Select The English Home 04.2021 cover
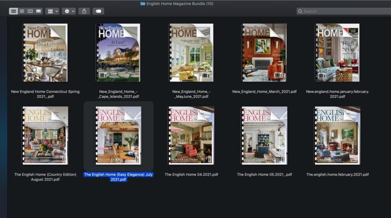Viewport: 391px width, 218px height. pyautogui.click(x=191, y=136)
